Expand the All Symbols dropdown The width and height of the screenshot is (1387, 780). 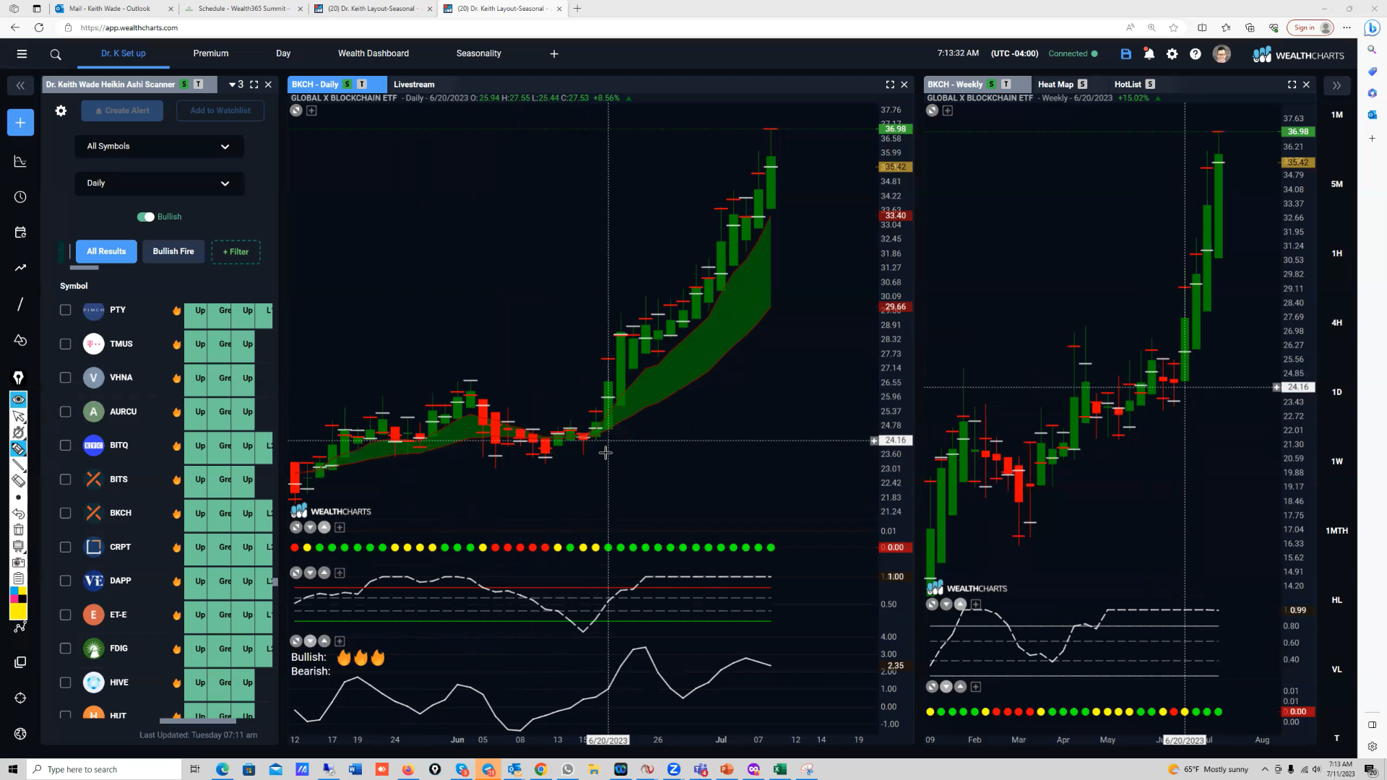click(159, 147)
